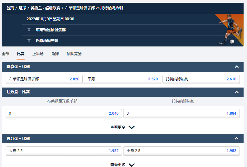Pick 小盘 2.5 at 1.952
Screen dimensions: 247x167
point(182,151)
